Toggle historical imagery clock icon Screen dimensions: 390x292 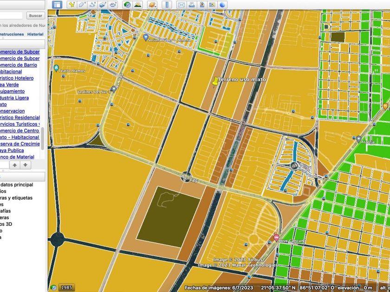coord(127,5)
